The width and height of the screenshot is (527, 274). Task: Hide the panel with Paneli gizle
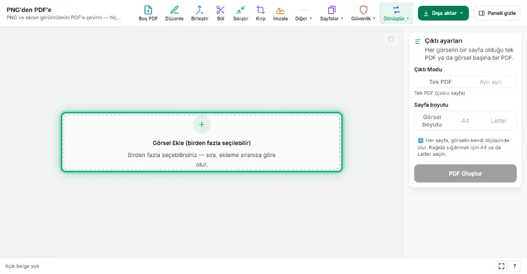coord(496,13)
